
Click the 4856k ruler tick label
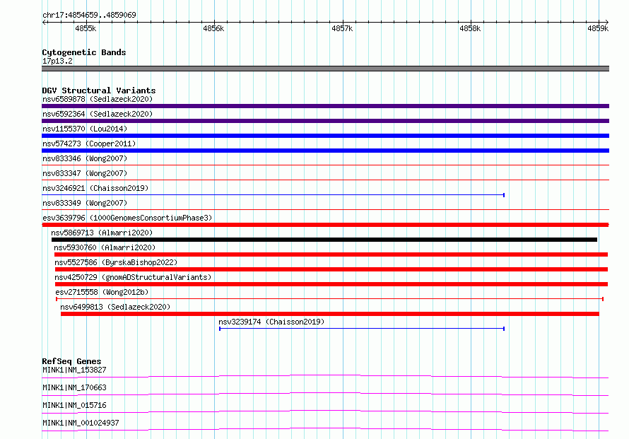213,28
